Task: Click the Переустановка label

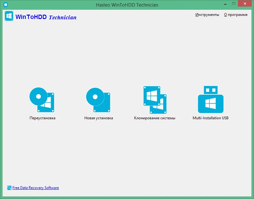Action: (x=42, y=118)
